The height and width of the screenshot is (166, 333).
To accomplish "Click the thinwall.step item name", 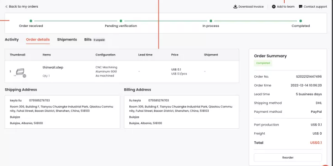I will [53, 67].
